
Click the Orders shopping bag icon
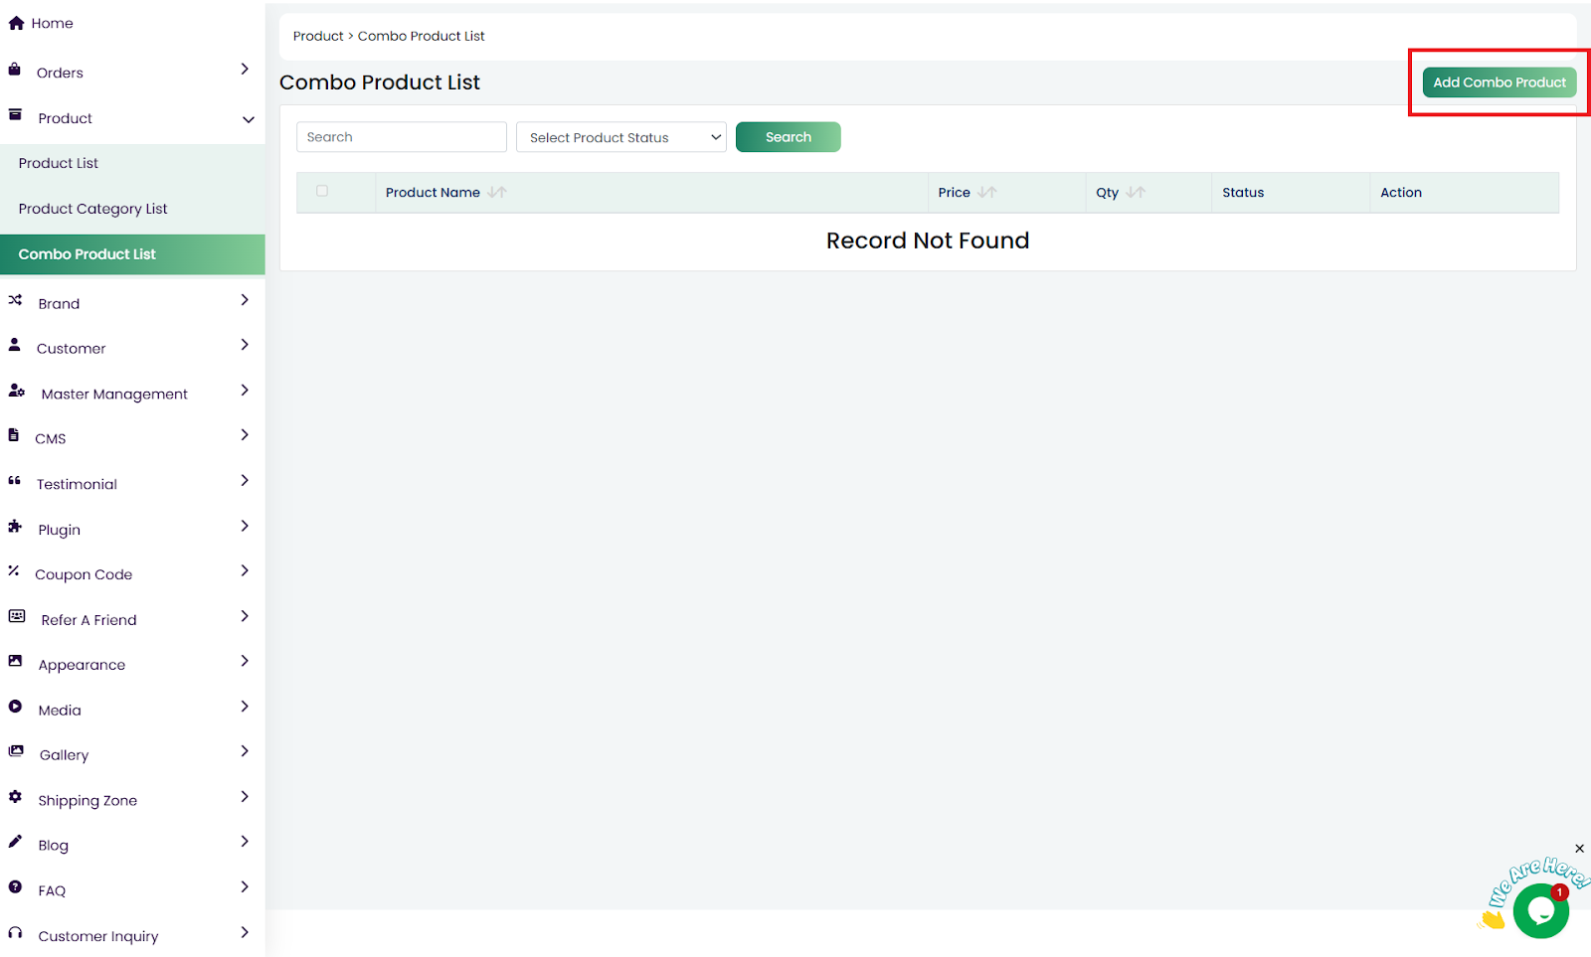(15, 70)
